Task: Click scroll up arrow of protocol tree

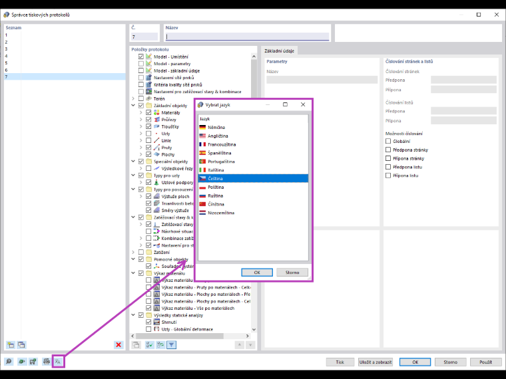Action: (x=254, y=57)
